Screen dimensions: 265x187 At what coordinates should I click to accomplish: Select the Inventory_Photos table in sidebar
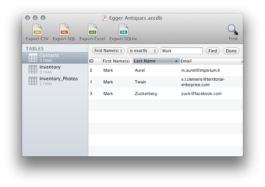pos(55,81)
